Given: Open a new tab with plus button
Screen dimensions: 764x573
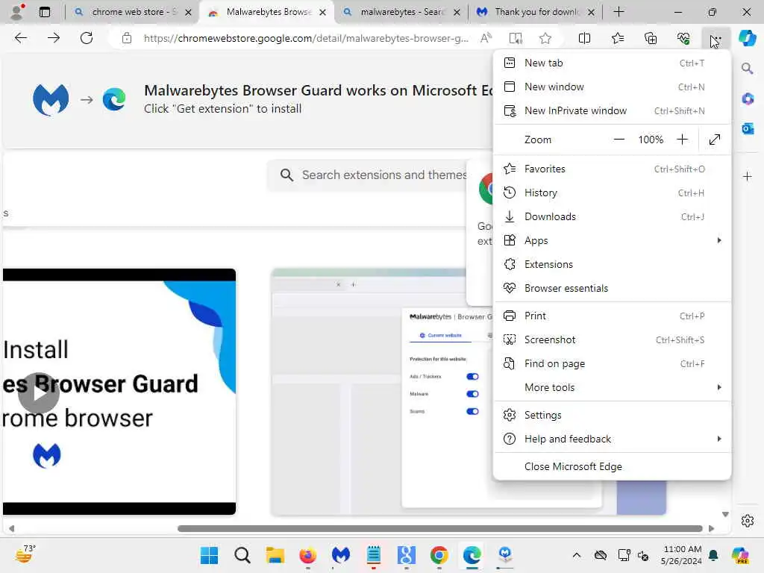Looking at the screenshot, I should [619, 12].
